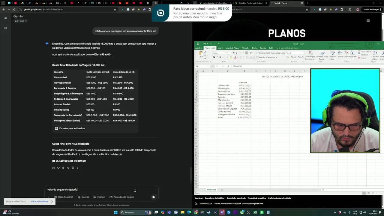The height and width of the screenshot is (216, 384).
Task: Pick the fill color bucket in Excel
Action: click(231, 57)
